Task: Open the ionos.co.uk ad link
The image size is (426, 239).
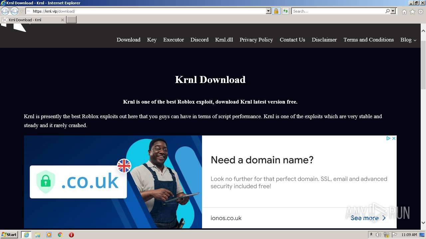Action: click(226, 218)
